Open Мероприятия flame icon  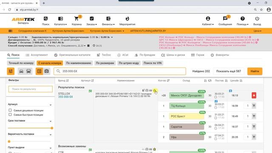pyautogui.click(x=127, y=19)
